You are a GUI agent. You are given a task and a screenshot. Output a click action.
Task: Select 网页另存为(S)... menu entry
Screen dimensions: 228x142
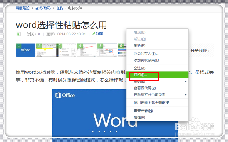[157, 54]
